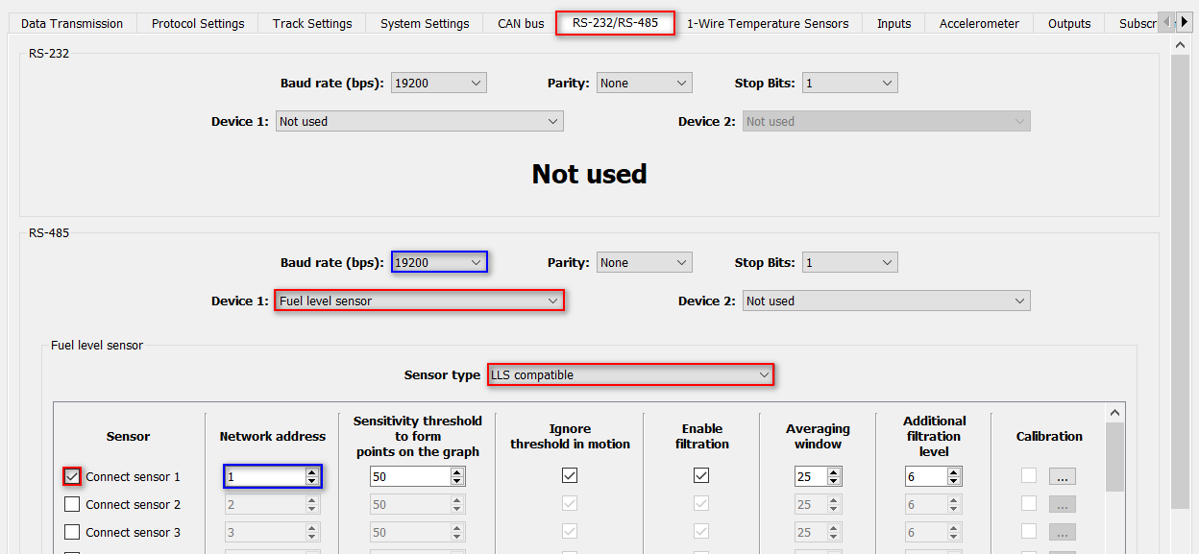This screenshot has height=554, width=1199.
Task: Increase sensor 1 averaging window value
Action: pyautogui.click(x=833, y=472)
